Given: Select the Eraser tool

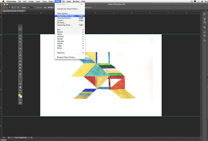Looking at the screenshot, I should coord(20,61).
